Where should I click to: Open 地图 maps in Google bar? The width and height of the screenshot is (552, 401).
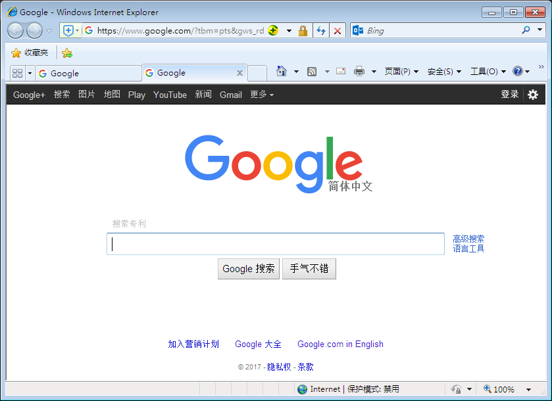coord(112,94)
